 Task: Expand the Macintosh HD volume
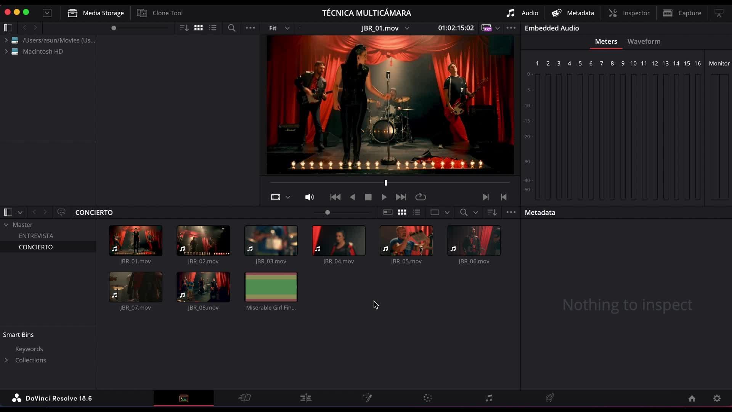(x=6, y=51)
